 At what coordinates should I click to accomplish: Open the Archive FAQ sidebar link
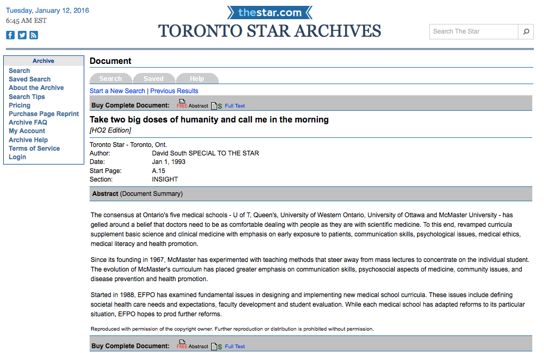[x=28, y=122]
